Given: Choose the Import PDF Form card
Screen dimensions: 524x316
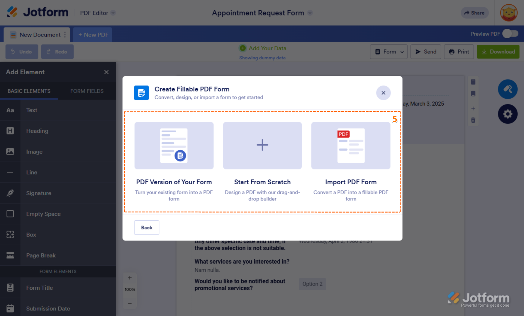Looking at the screenshot, I should 351,161.
